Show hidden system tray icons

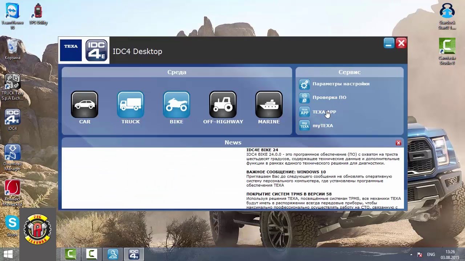point(412,254)
